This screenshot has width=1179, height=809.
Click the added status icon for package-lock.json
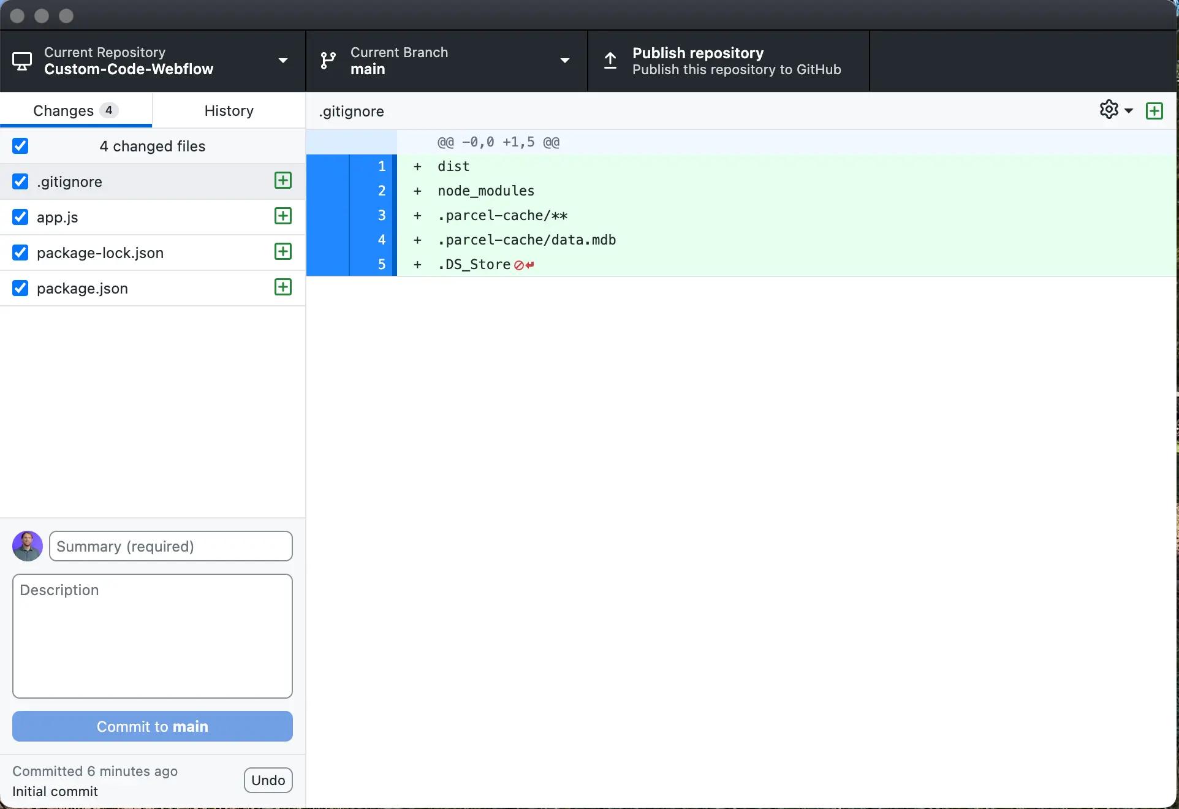(x=283, y=251)
